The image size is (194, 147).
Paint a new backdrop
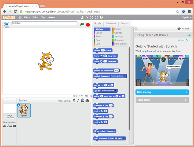click(x=8, y=126)
